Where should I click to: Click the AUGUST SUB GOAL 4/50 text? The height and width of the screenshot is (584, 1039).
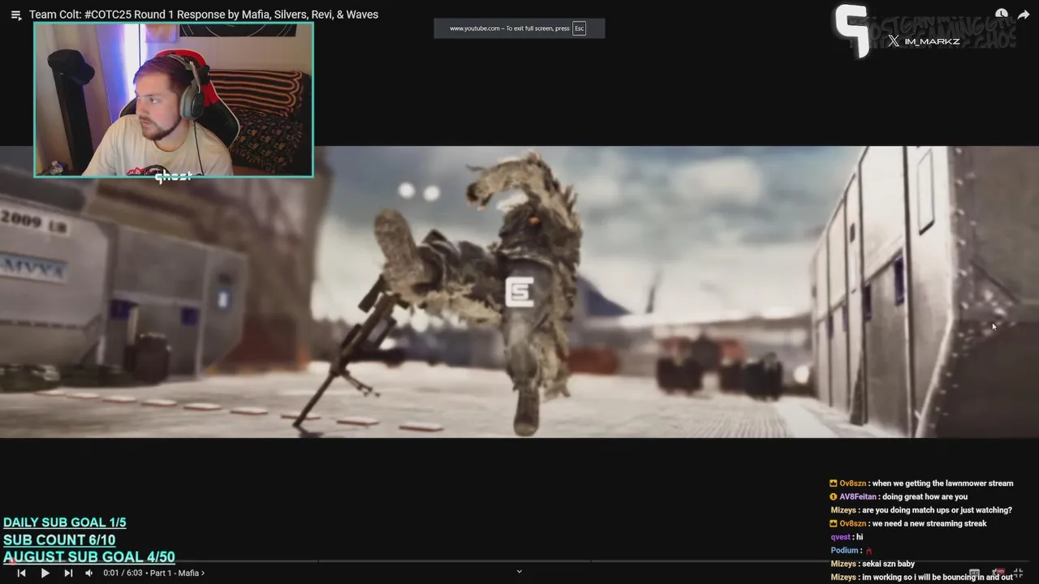pos(89,557)
